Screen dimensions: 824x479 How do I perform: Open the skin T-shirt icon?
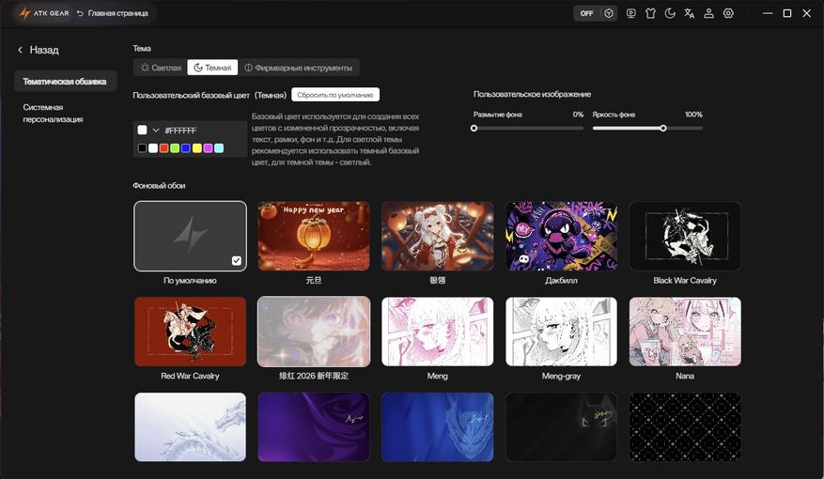coord(650,13)
